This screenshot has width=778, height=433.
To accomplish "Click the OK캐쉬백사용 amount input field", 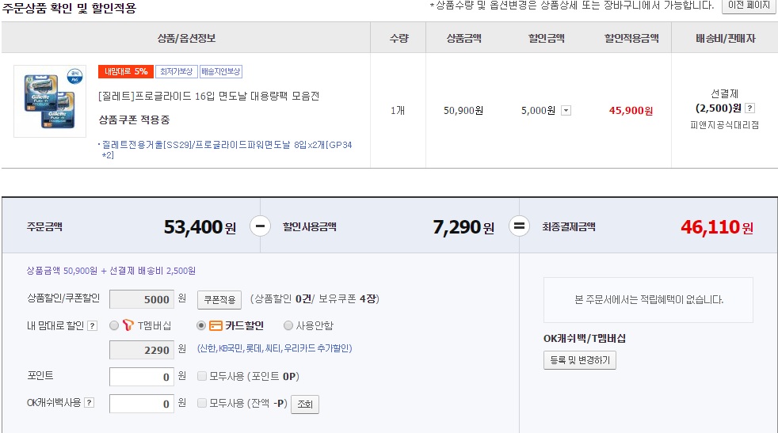I will pos(142,404).
